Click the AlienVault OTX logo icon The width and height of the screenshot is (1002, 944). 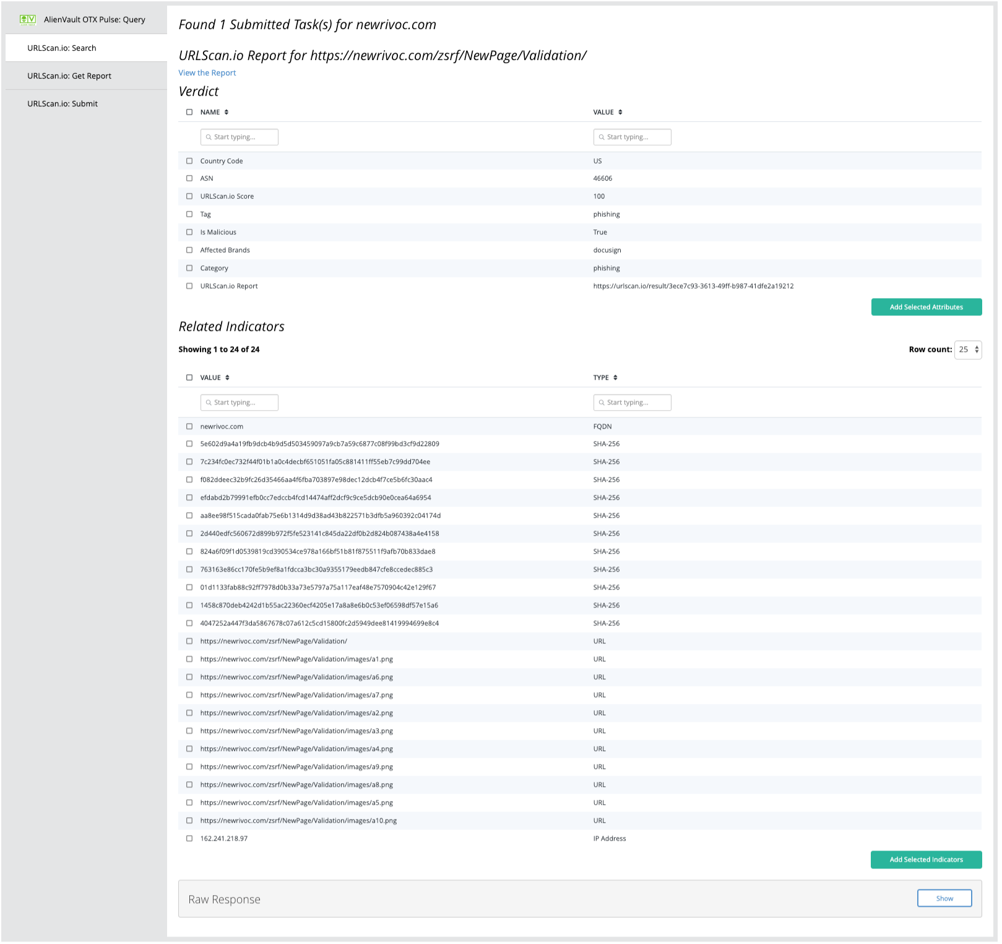point(28,20)
